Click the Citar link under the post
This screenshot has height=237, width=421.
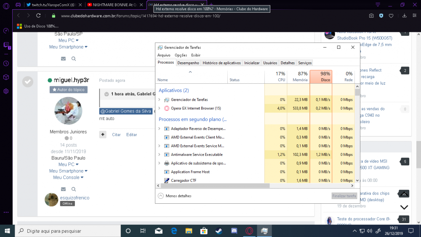point(116,135)
